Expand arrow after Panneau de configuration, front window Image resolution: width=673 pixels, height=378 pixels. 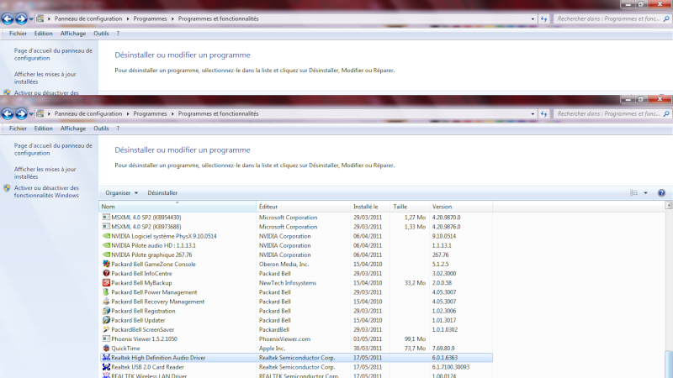pos(128,114)
